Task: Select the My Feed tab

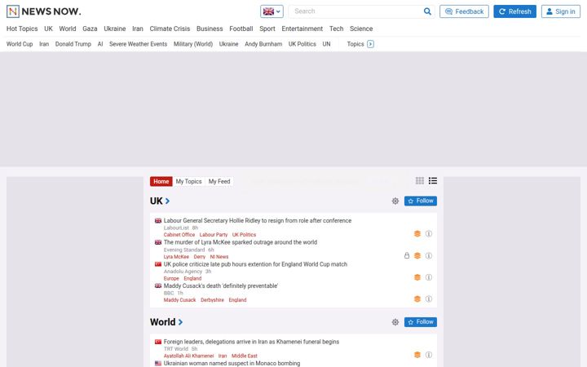Action: (x=219, y=181)
